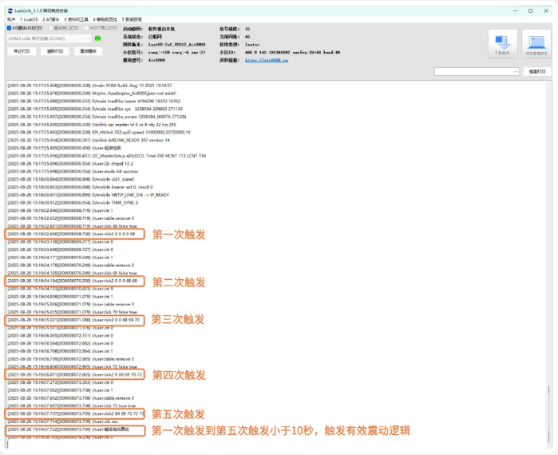This screenshot has height=455, width=558.
Task: Click the log row 'D/mobile cid1, state0'
Action: click(x=71, y=179)
